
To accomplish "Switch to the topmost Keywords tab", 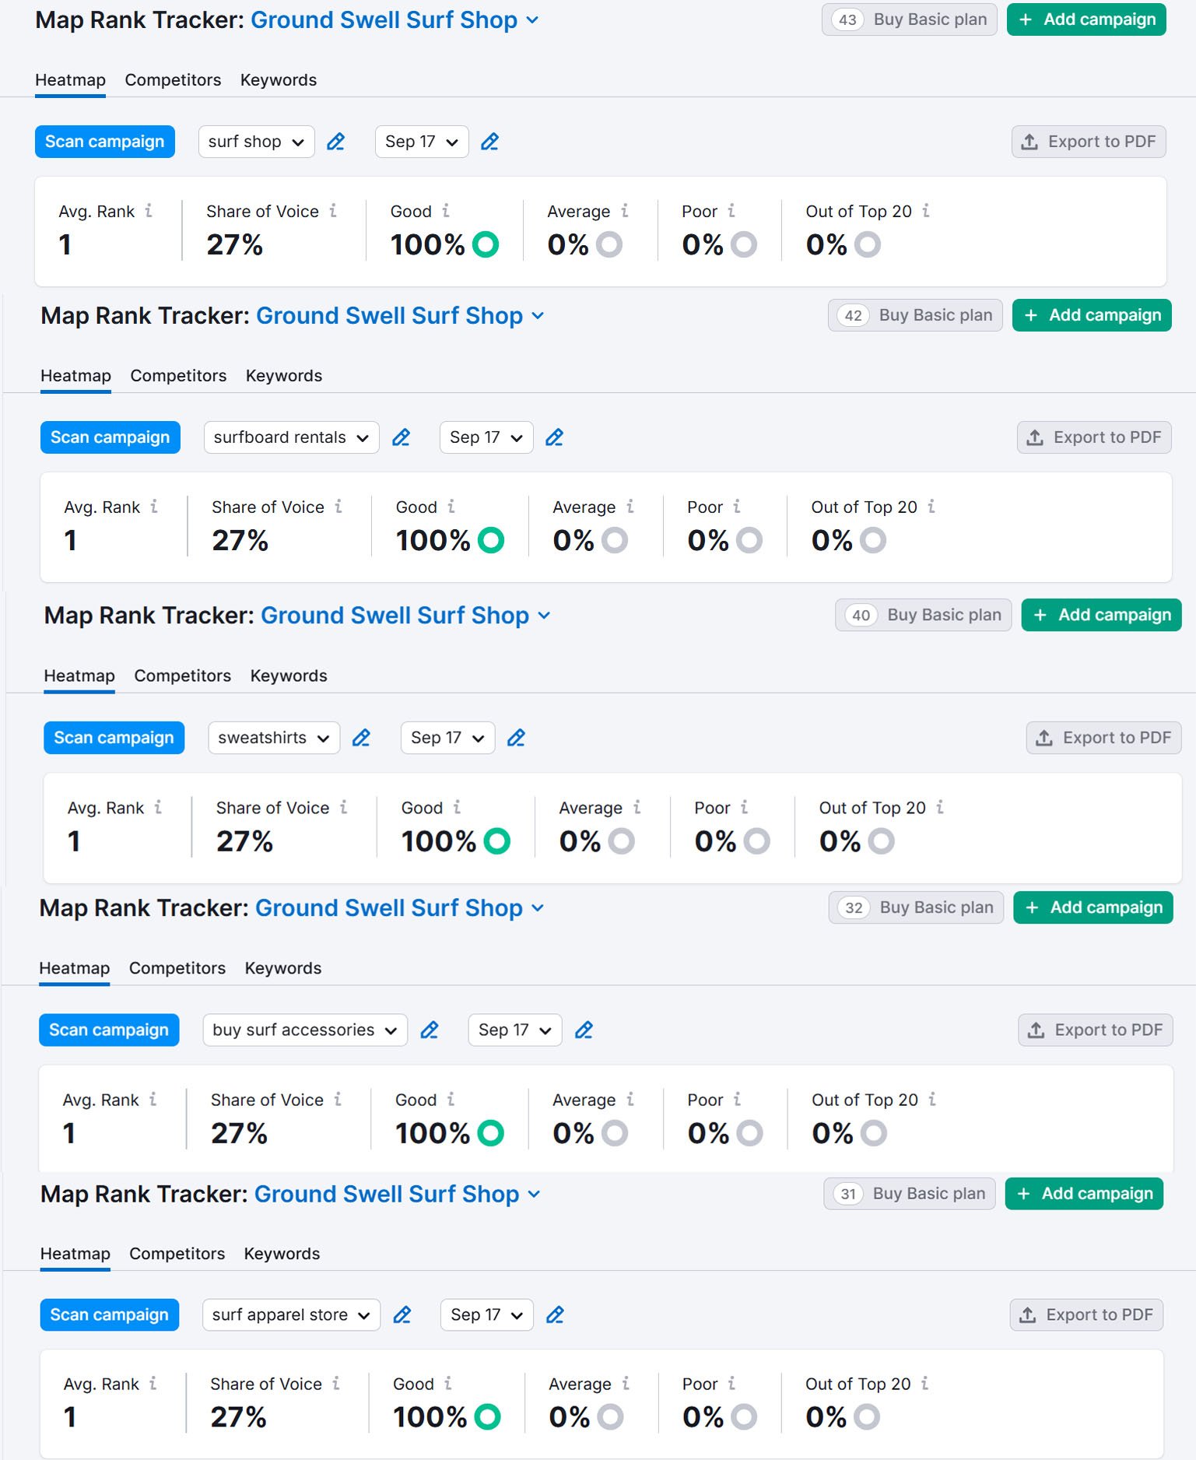I will (279, 80).
